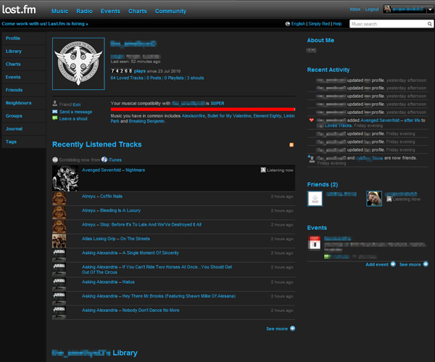Click the Leave a shout link

pyautogui.click(x=73, y=118)
